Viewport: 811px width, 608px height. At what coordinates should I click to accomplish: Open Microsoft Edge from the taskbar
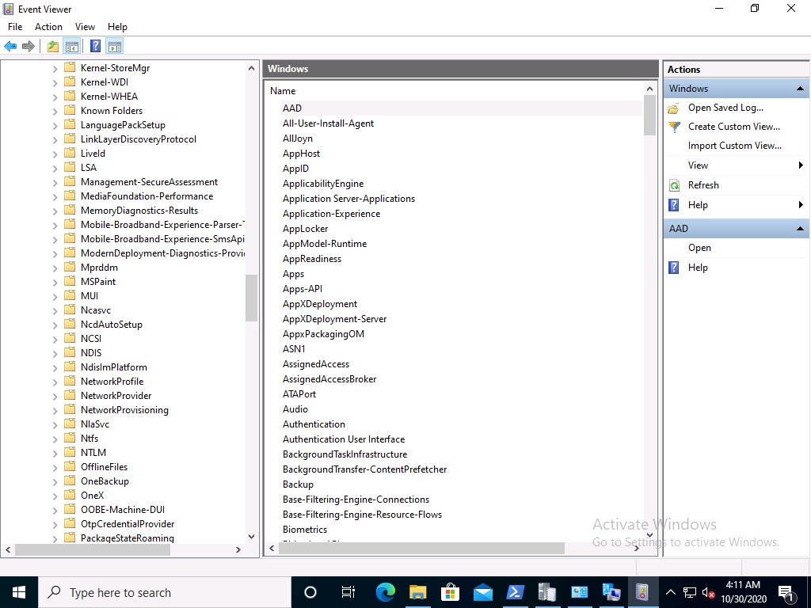pyautogui.click(x=386, y=592)
